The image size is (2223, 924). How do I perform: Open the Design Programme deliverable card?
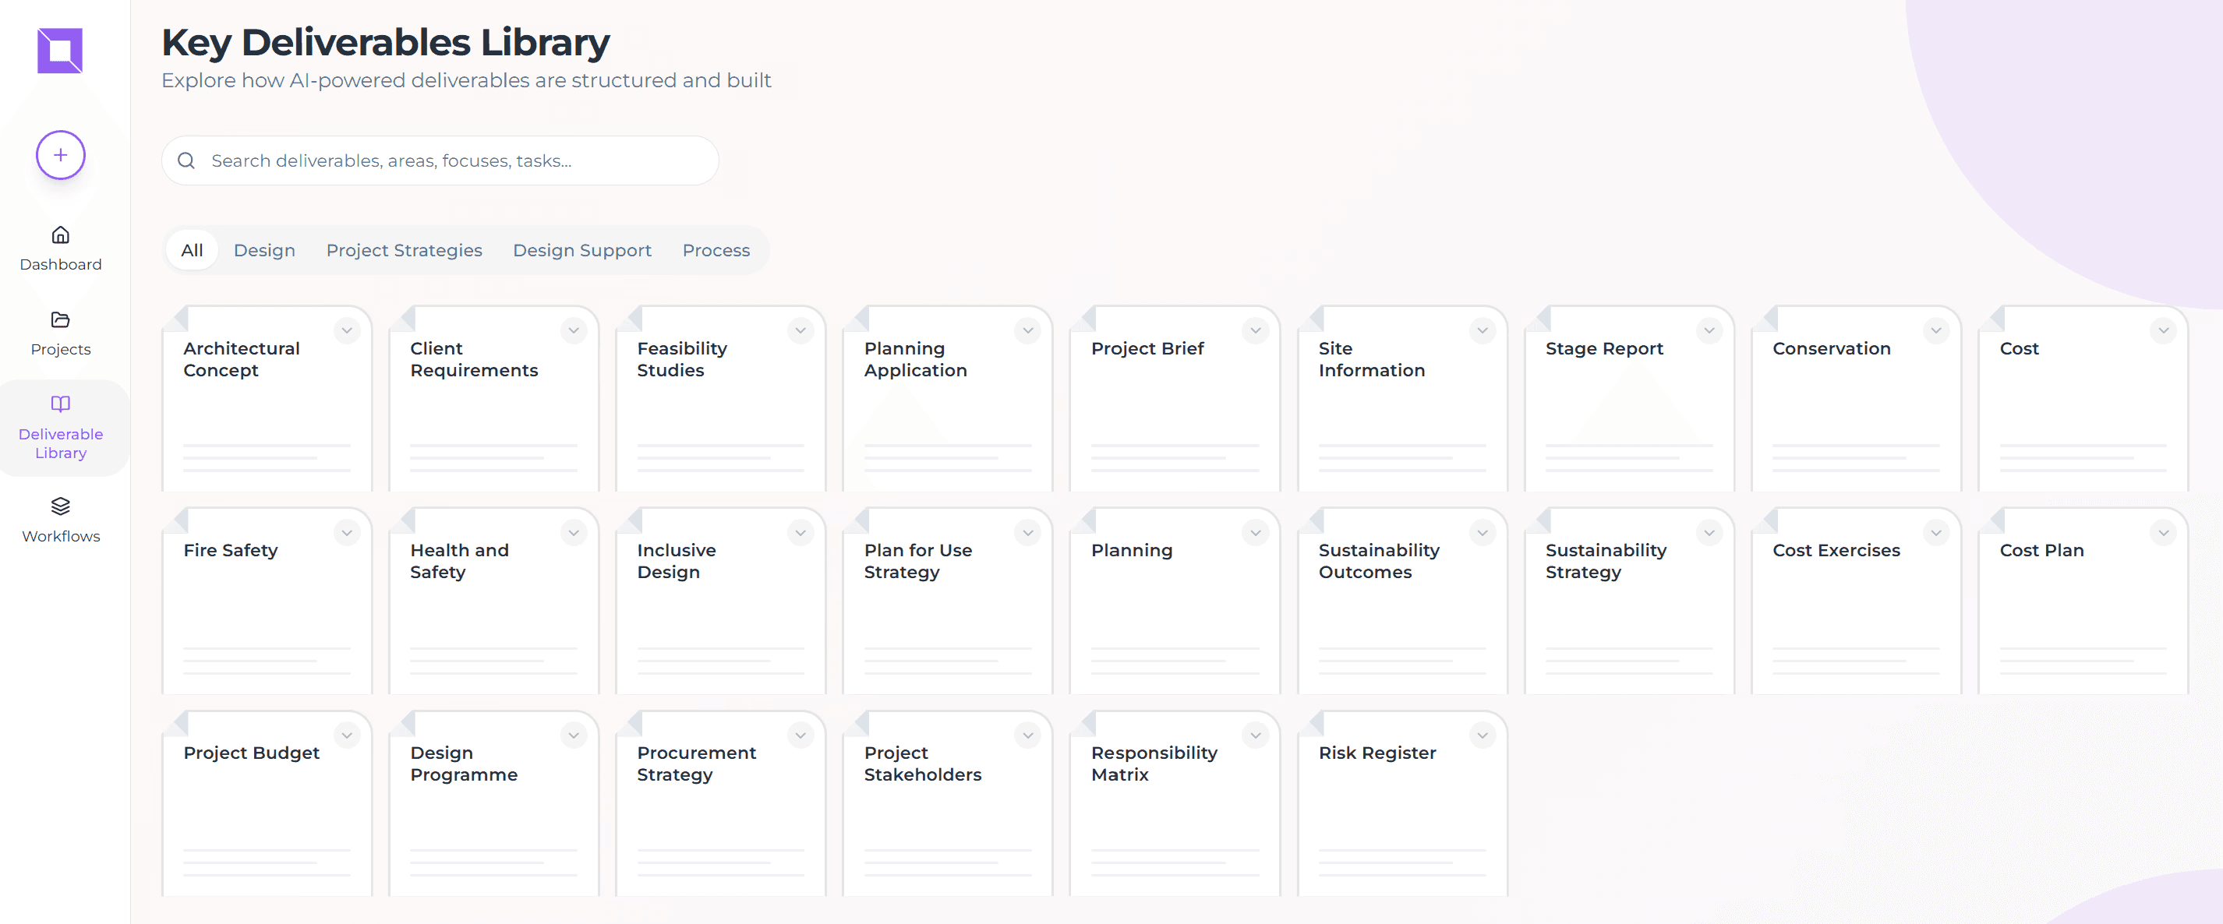(x=493, y=803)
